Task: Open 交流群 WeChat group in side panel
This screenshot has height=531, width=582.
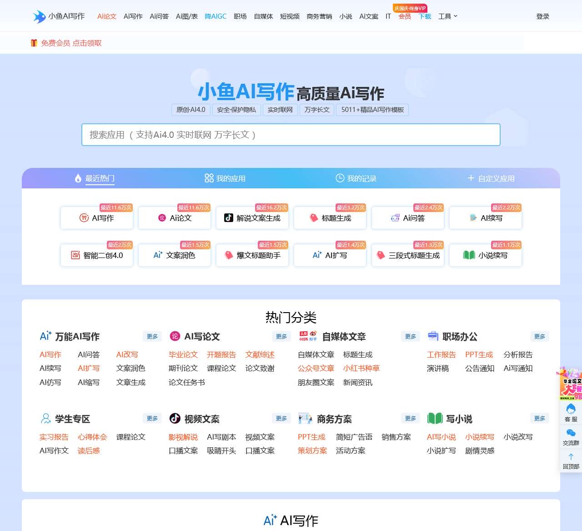Action: [x=571, y=437]
